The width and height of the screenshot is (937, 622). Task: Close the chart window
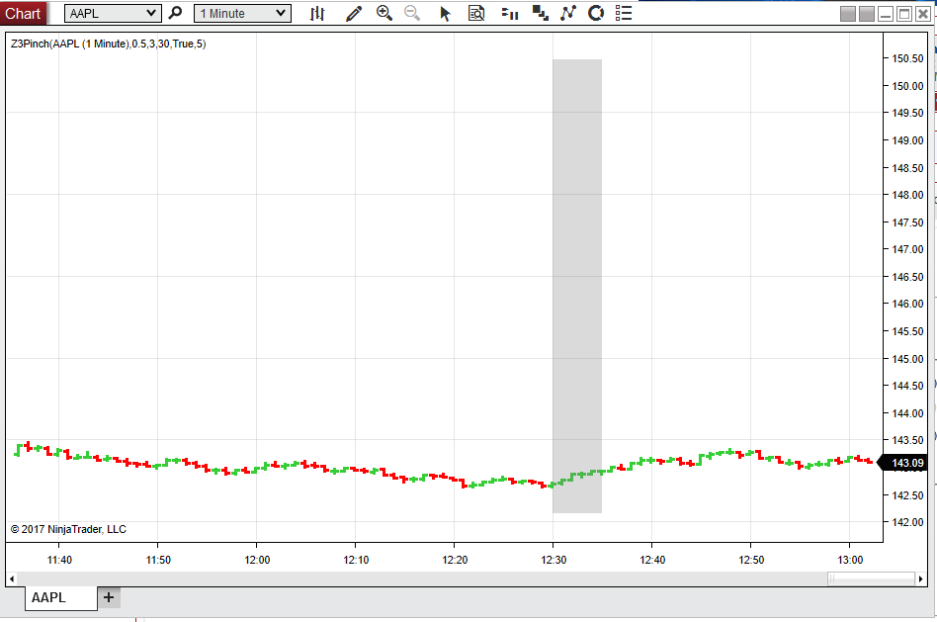[x=923, y=13]
